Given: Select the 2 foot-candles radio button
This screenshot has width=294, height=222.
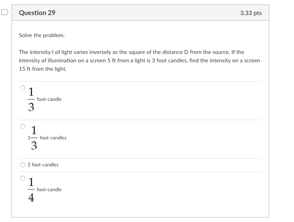Looking at the screenshot, I should tap(22, 164).
